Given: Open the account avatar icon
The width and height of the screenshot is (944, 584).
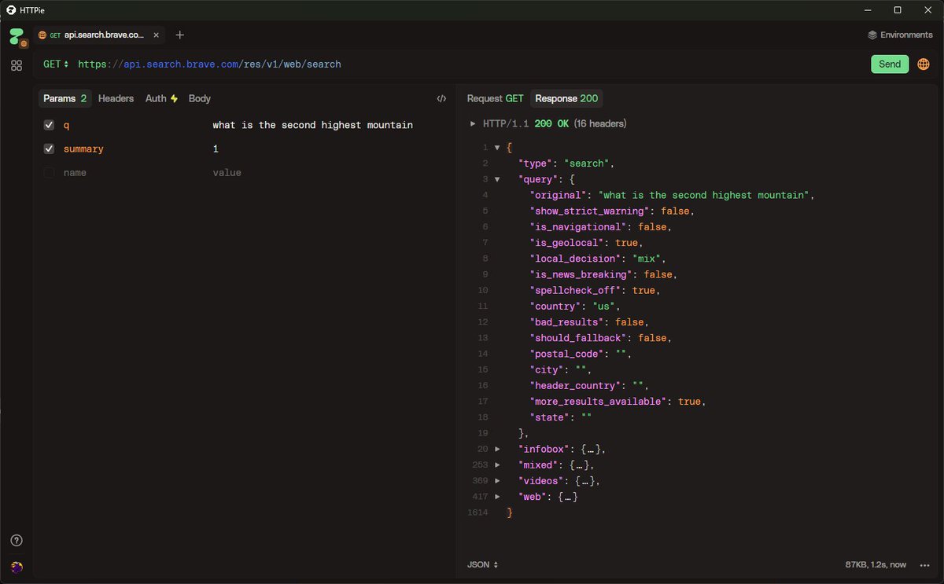Looking at the screenshot, I should (17, 567).
